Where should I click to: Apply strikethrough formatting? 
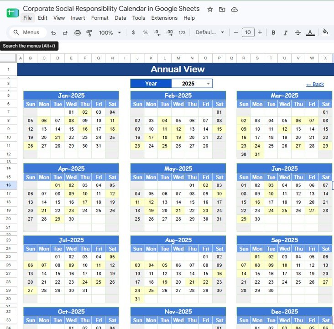pyautogui.click(x=298, y=32)
